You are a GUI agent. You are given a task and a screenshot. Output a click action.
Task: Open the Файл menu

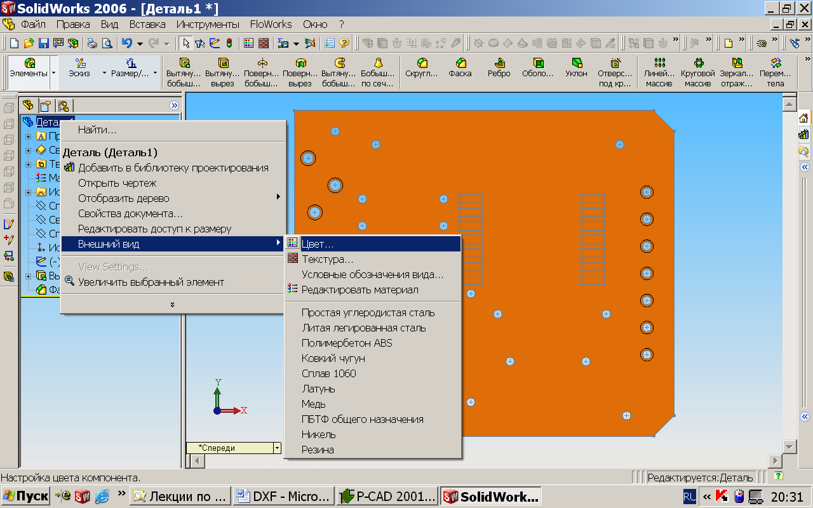pos(33,24)
